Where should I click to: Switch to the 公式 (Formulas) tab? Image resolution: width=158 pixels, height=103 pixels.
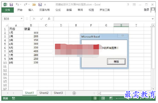tap(58, 10)
